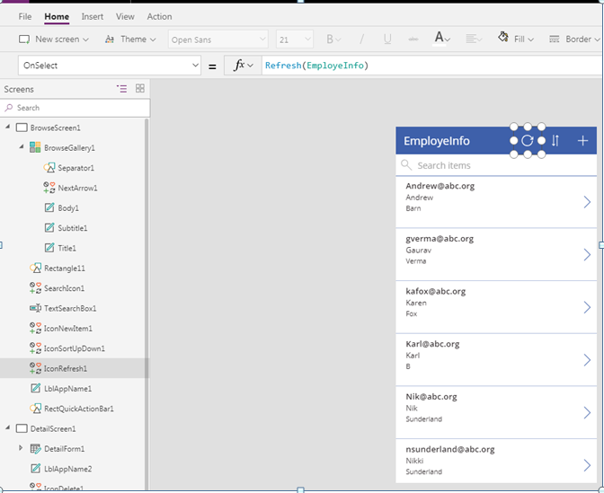Click the EmployeInfo app title label

click(x=437, y=141)
